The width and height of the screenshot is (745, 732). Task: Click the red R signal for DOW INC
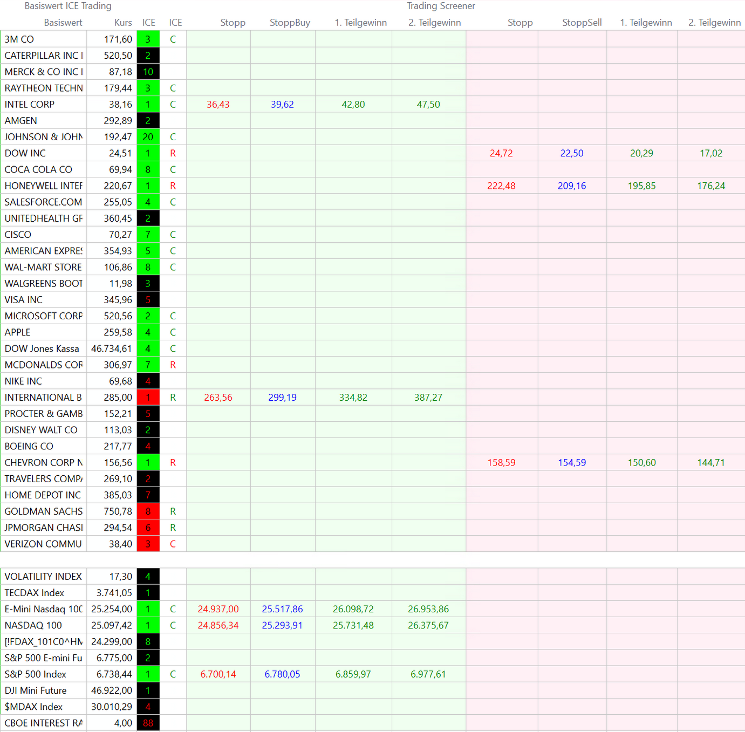[173, 153]
